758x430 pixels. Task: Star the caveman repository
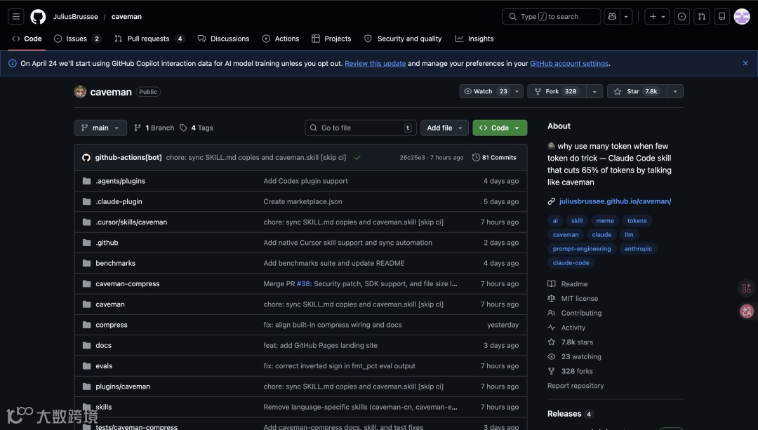pos(637,91)
